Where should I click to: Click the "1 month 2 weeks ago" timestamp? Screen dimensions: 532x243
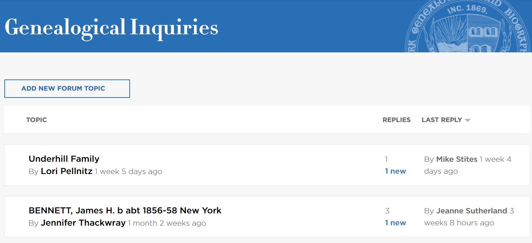pyautogui.click(x=167, y=223)
